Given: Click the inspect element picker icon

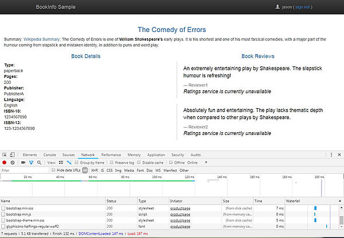Looking at the screenshot, I should (5, 154).
